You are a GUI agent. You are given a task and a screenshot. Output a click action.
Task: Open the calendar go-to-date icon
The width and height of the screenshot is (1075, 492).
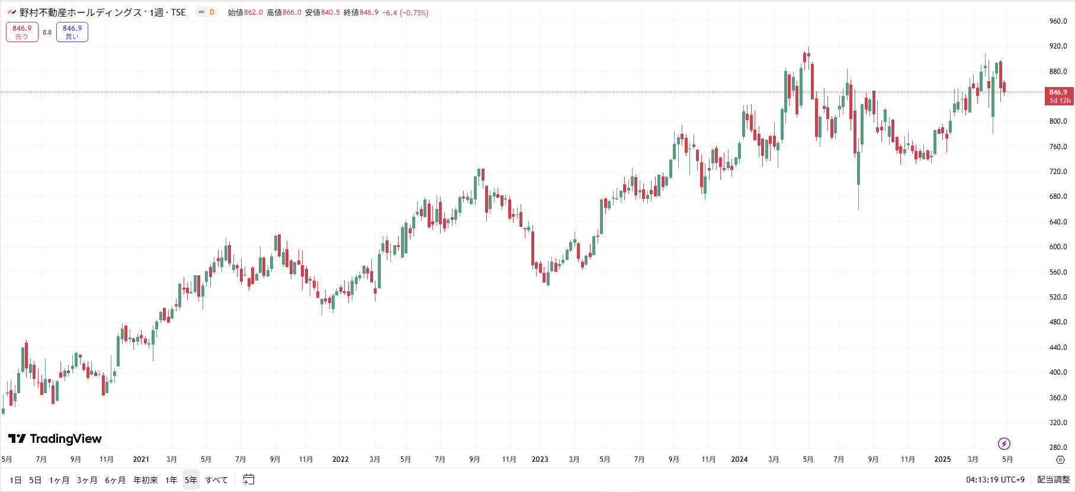249,480
